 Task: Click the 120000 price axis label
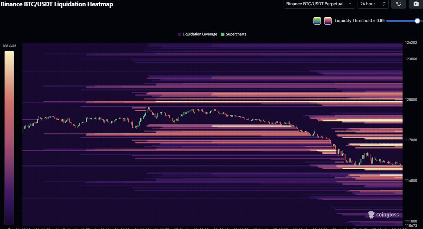[x=410, y=100]
